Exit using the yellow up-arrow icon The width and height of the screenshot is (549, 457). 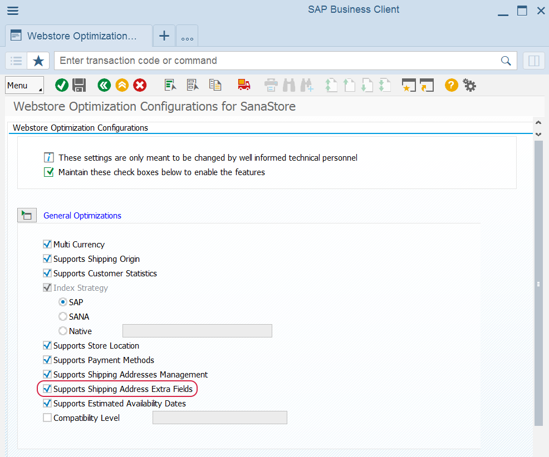click(122, 85)
